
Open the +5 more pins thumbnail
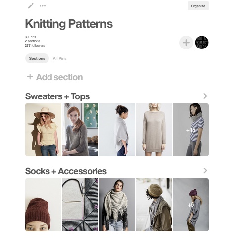[191, 204]
